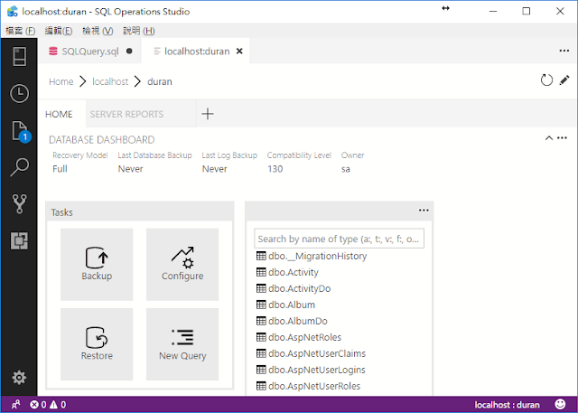
Task: Open the 檢視 (V) menu
Action: [98, 31]
